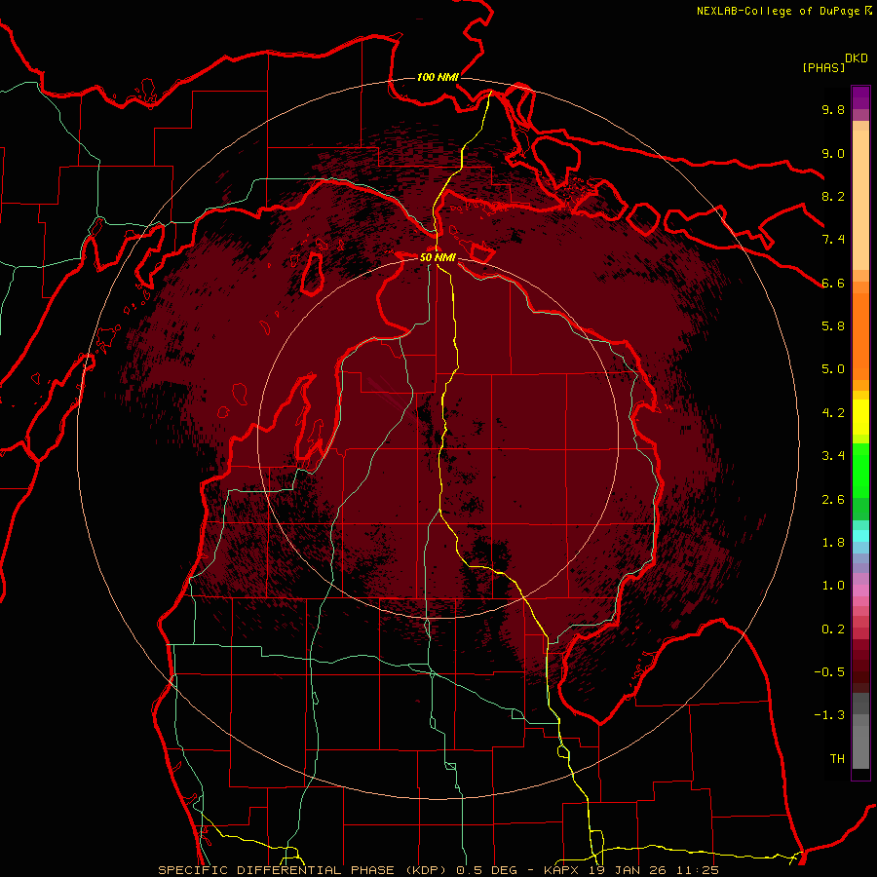Image resolution: width=877 pixels, height=877 pixels.
Task: Click the 1.0 color scale value
Action: tap(833, 586)
